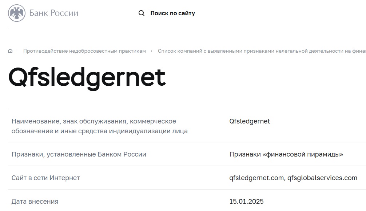This screenshot has width=366, height=211.
Task: Click the Bank of Russia eagle emblem
Action: pos(17,13)
